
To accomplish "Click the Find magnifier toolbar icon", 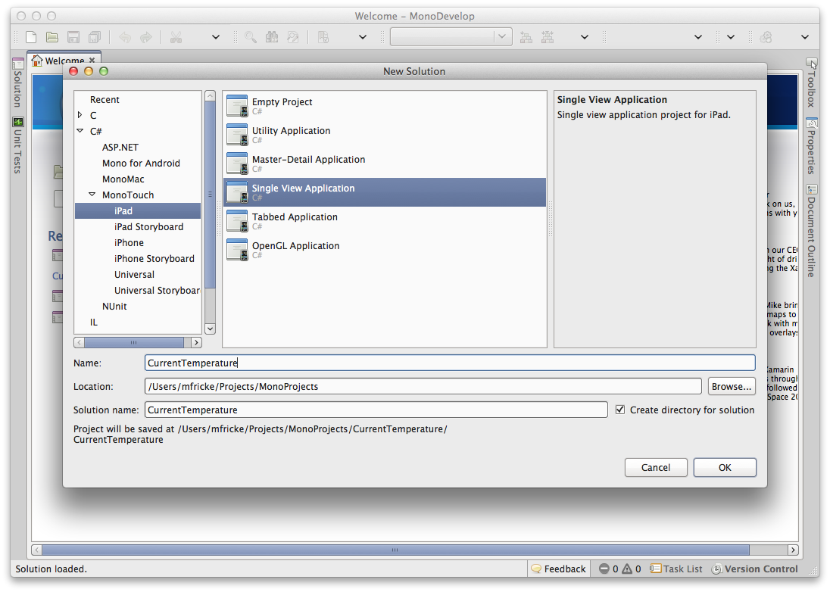I will 251,37.
